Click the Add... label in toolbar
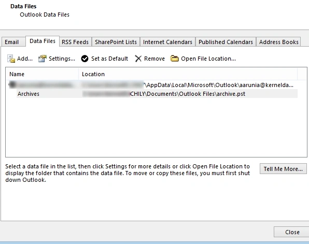The width and height of the screenshot is (309, 244). (25, 59)
